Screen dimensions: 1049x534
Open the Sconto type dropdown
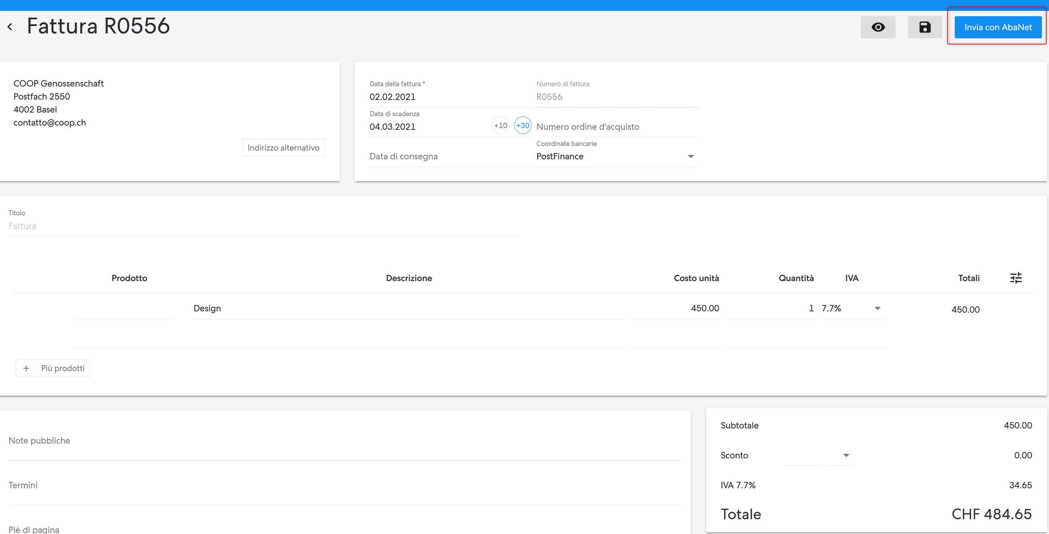click(839, 456)
